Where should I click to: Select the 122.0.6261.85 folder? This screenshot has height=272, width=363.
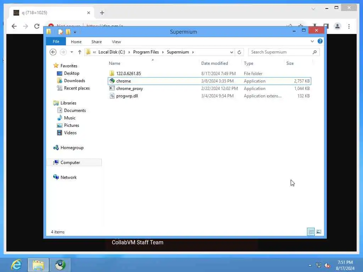(x=128, y=74)
